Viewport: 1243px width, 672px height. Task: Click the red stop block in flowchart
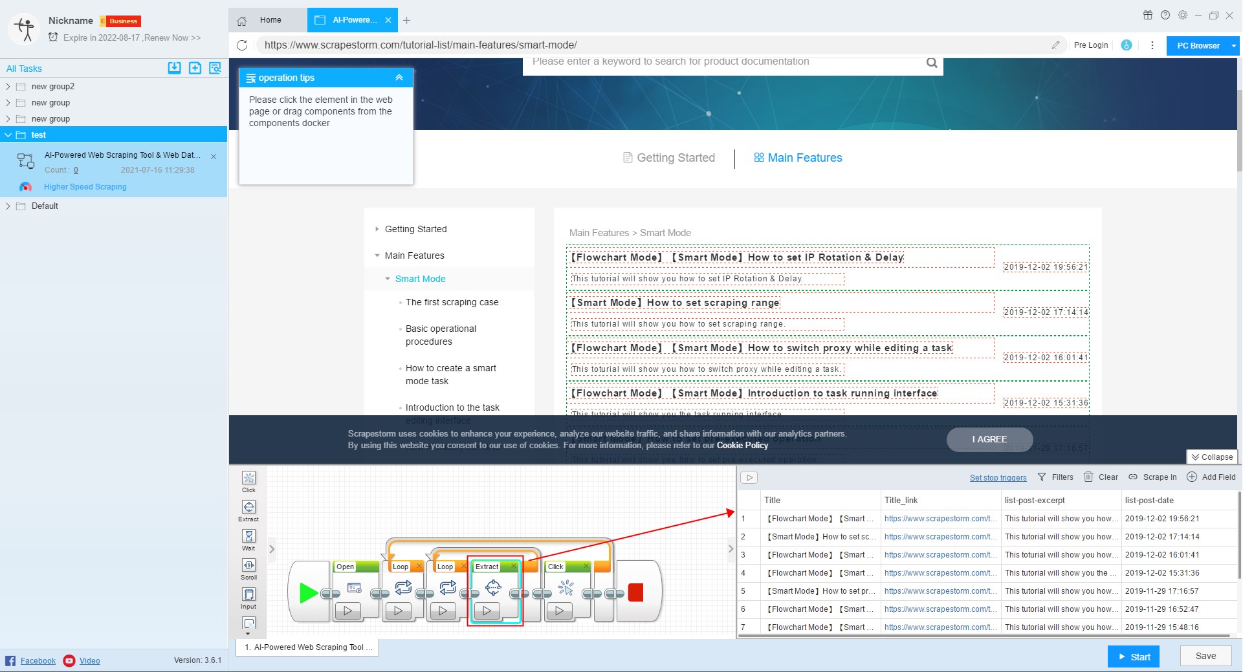coord(635,592)
